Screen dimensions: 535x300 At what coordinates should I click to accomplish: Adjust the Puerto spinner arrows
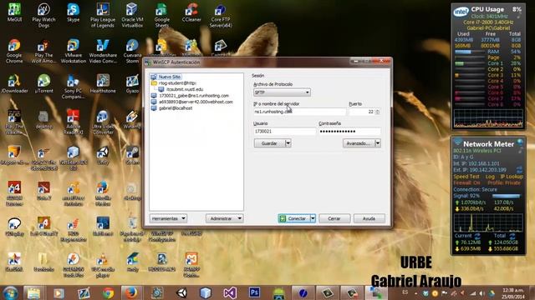[x=377, y=112]
